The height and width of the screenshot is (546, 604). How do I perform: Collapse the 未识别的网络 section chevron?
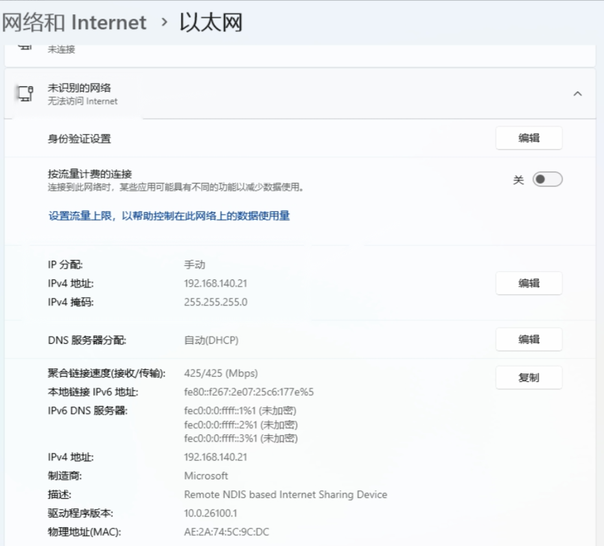pyautogui.click(x=577, y=93)
